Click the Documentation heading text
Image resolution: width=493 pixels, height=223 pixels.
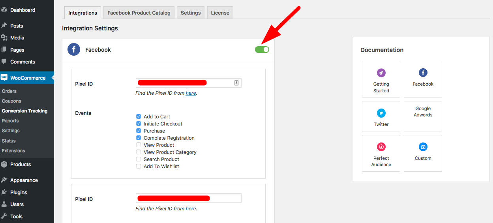[x=382, y=50]
